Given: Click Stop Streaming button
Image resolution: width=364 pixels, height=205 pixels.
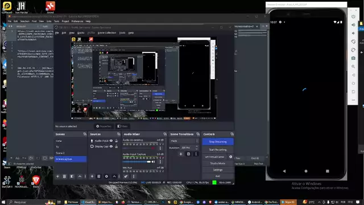Looking at the screenshot, I should pos(218,142).
